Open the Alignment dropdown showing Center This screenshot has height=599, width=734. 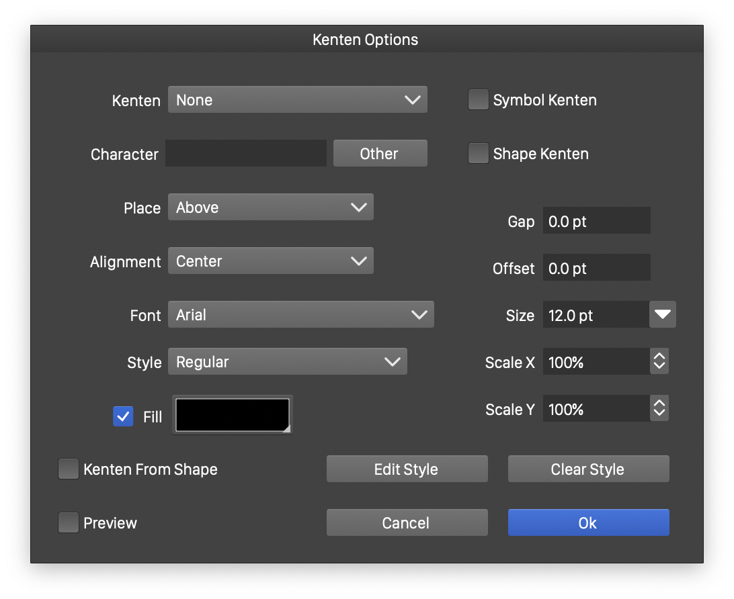270,261
